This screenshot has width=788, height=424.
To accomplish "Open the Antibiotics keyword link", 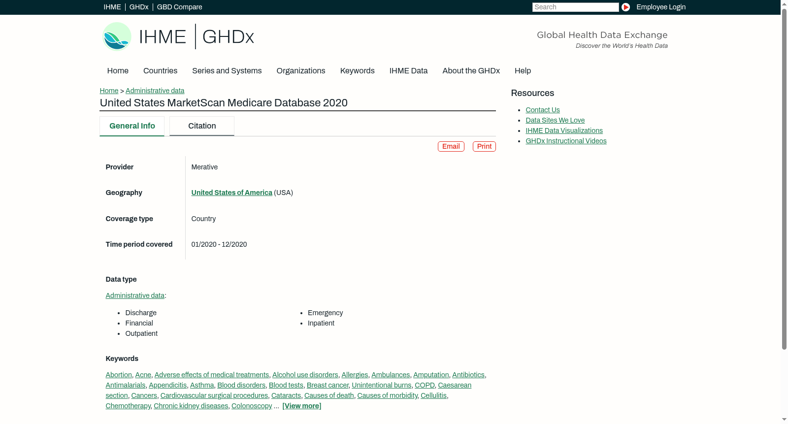I will point(468,375).
